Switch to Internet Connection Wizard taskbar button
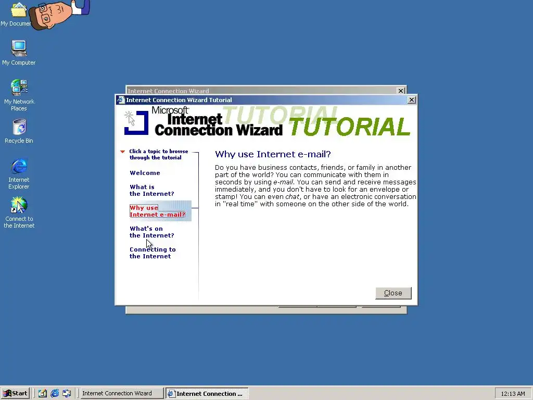The height and width of the screenshot is (400, 533). click(x=121, y=394)
